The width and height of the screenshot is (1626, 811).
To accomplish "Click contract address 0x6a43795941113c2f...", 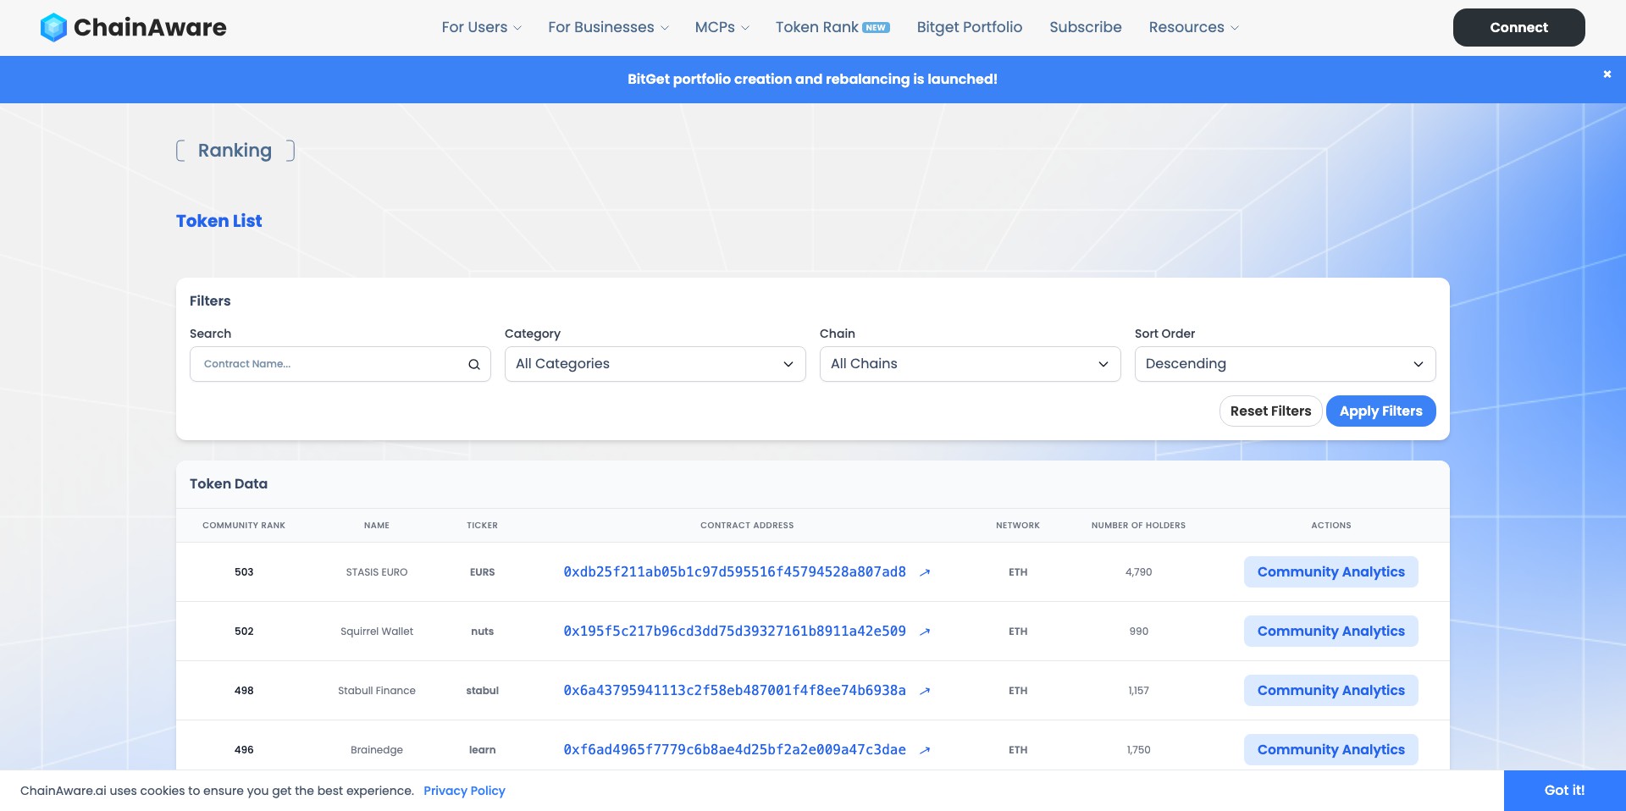I will (734, 691).
